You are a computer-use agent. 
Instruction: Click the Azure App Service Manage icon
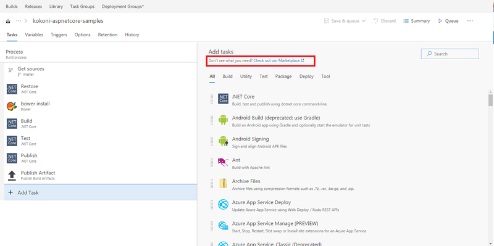pos(223,225)
